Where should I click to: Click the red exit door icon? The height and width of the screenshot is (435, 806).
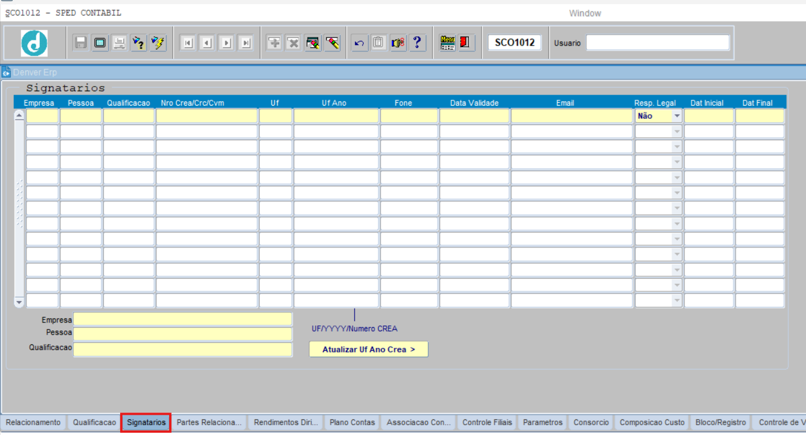465,43
